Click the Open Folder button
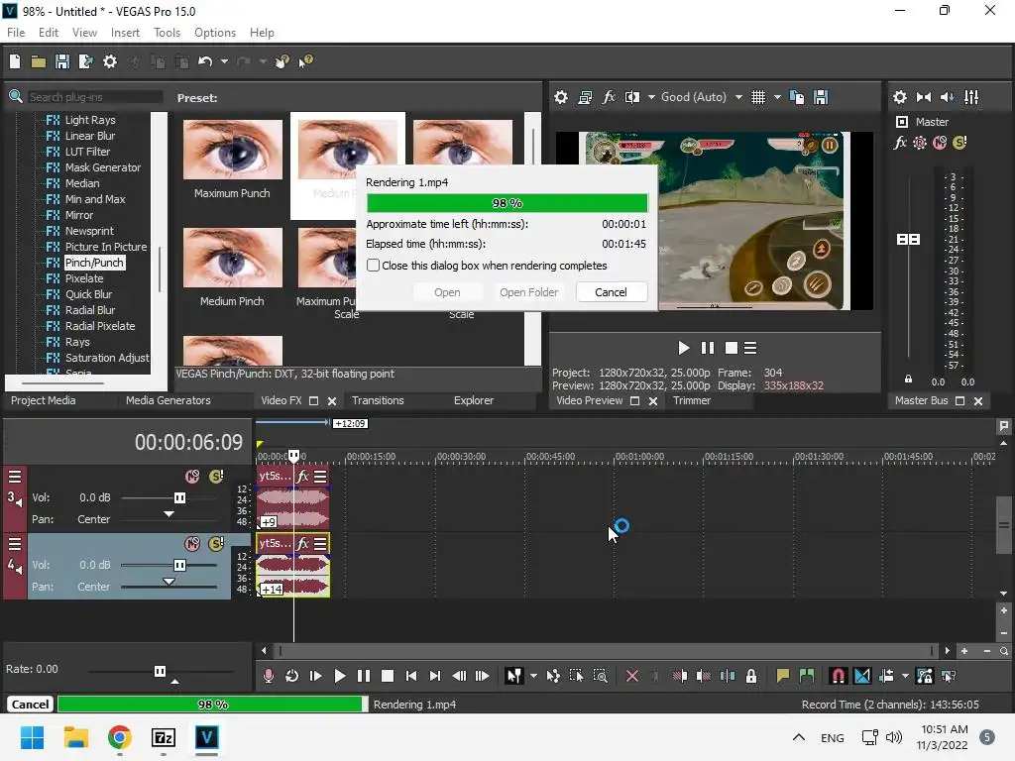The height and width of the screenshot is (761, 1015). point(528,292)
